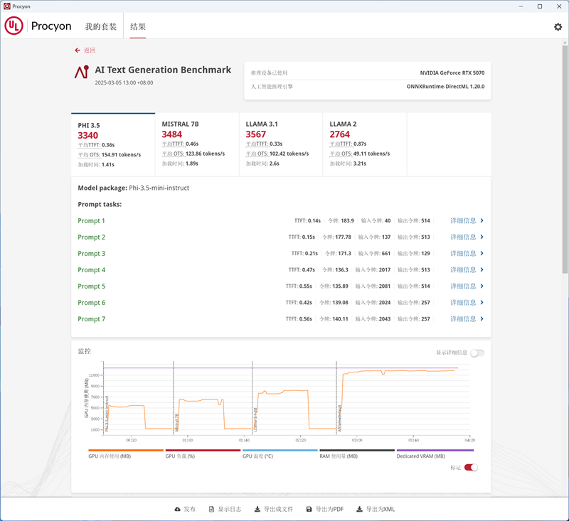Select the LLAMA 2 result tab
The height and width of the screenshot is (521, 569).
[x=365, y=145]
